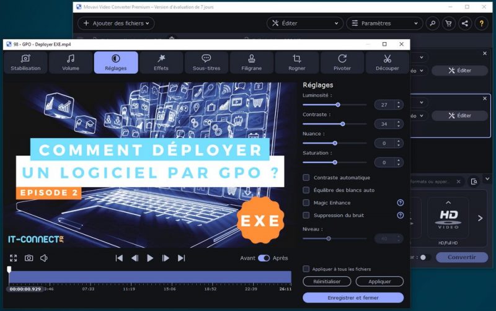Screen dimensions: 496x311
Task: Enable Contraste automatique checkbox
Action: pyautogui.click(x=306, y=178)
